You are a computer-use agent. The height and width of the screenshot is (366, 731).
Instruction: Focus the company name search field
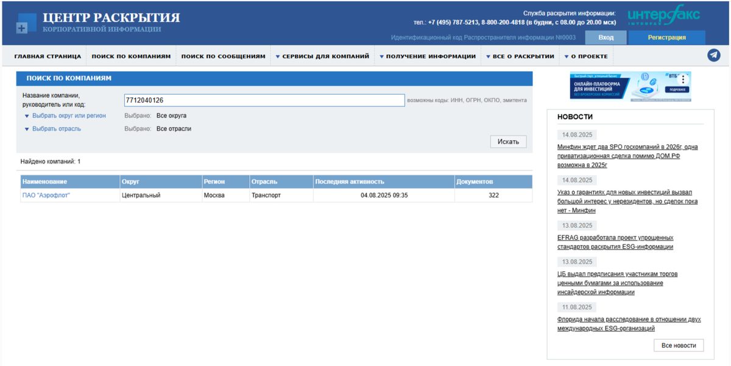click(264, 100)
